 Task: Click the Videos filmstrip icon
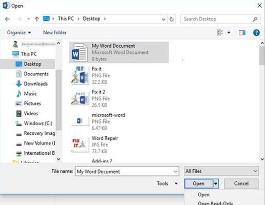19,114
